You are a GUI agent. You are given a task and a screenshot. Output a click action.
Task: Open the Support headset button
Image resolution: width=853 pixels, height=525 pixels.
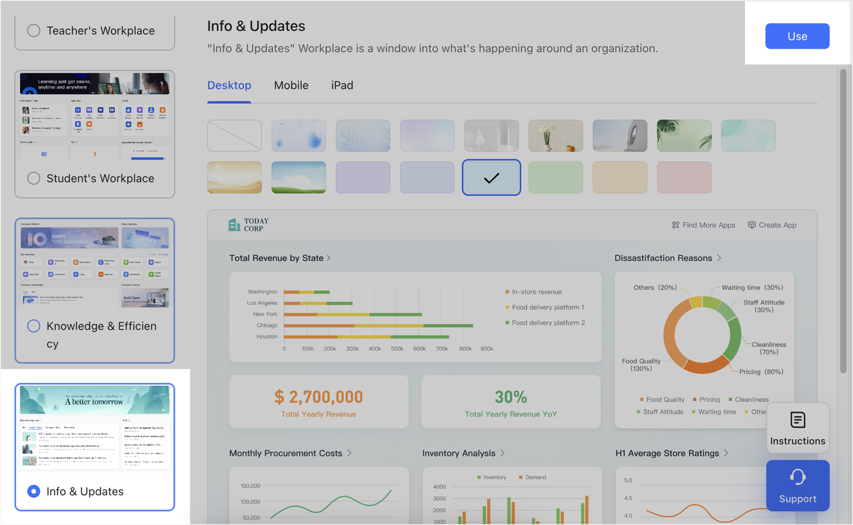[798, 486]
